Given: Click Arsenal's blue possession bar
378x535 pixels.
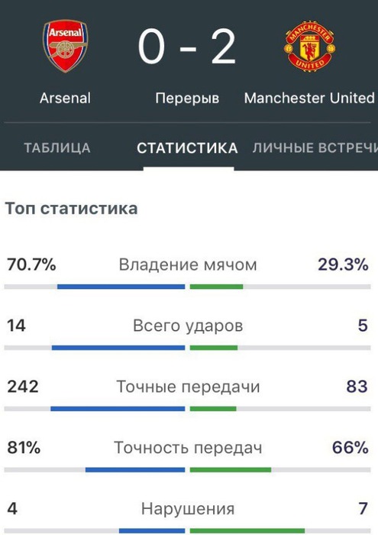Looking at the screenshot, I should click(121, 287).
